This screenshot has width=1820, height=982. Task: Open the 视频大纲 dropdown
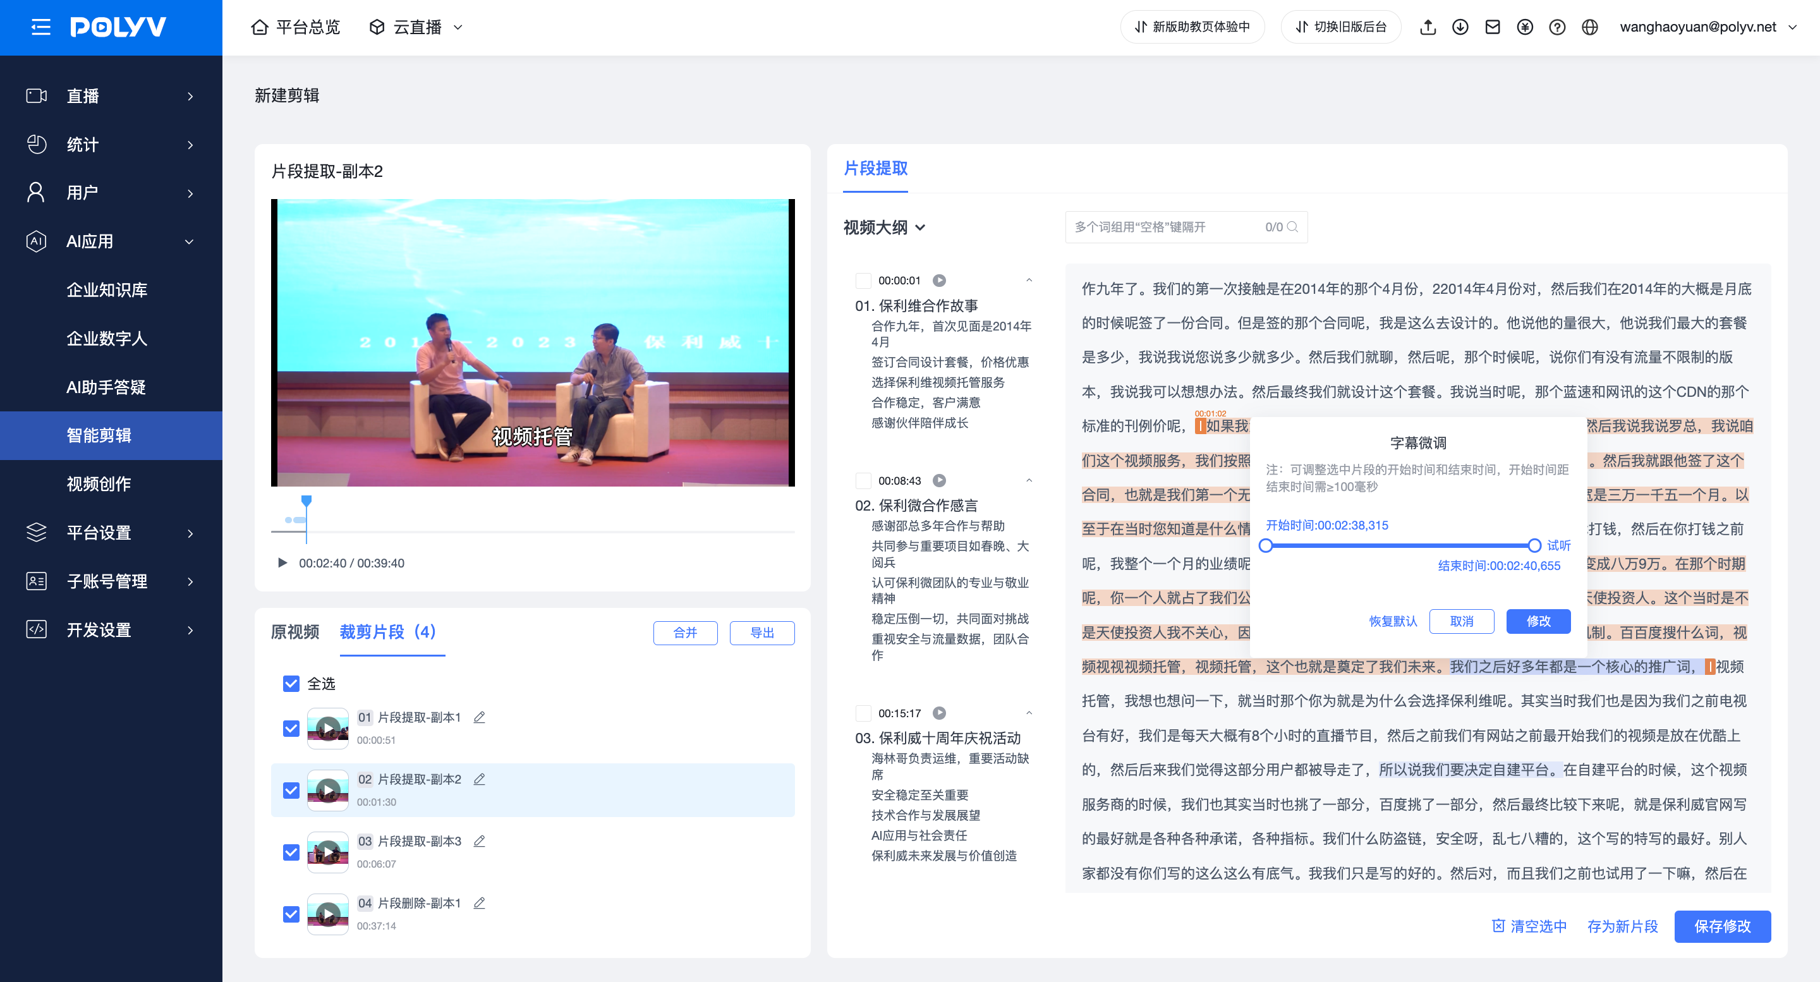[884, 227]
